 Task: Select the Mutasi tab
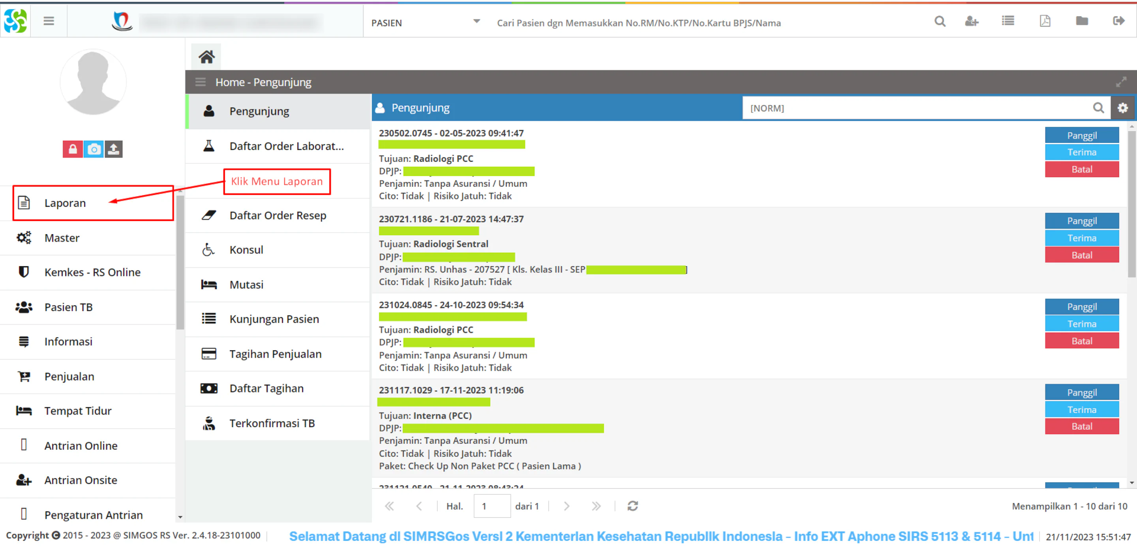click(278, 285)
